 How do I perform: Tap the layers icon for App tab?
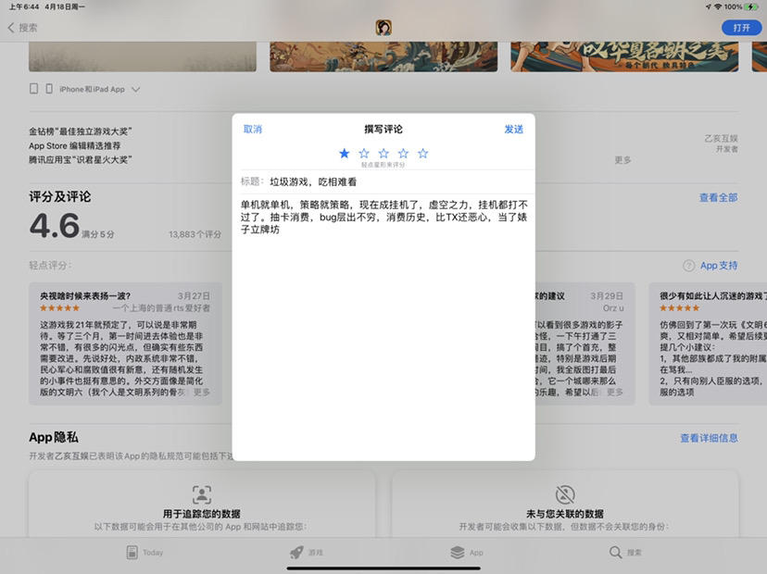[x=458, y=553]
